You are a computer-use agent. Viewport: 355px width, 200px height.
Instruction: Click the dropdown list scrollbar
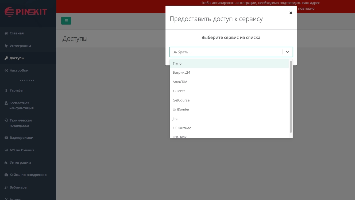(x=291, y=97)
